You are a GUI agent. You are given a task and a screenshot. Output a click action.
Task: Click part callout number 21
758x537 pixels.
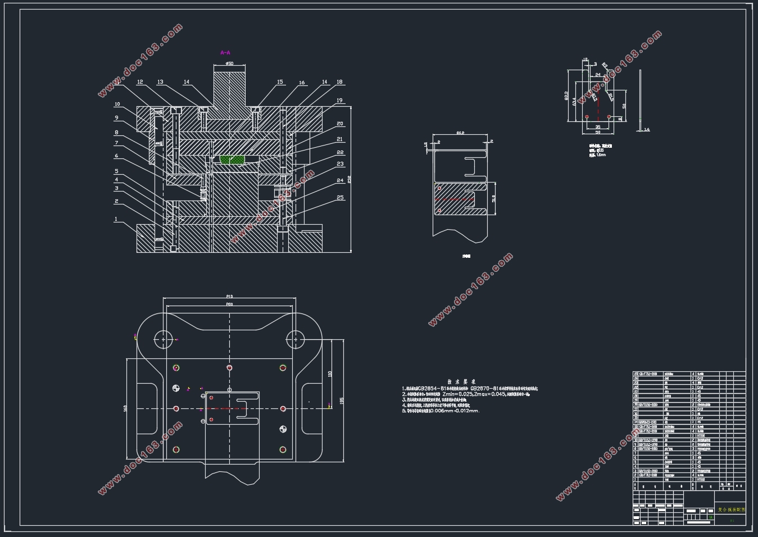point(339,139)
